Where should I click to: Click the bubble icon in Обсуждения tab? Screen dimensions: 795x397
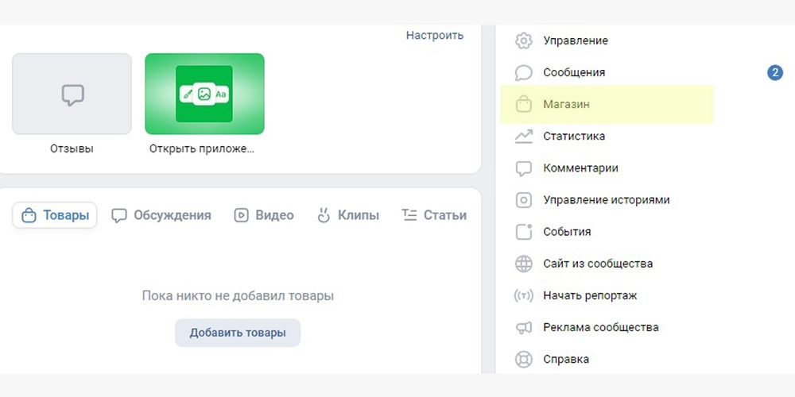click(119, 216)
